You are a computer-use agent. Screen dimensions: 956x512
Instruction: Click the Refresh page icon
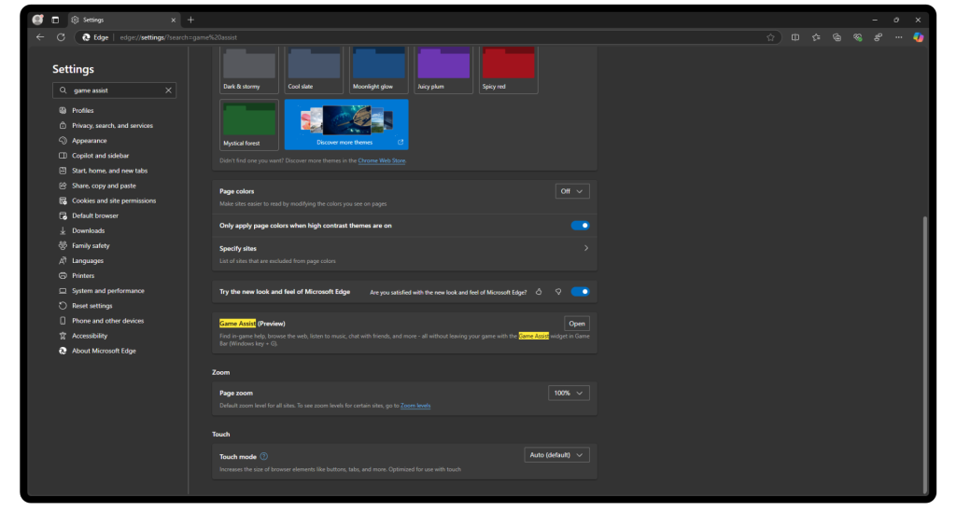(61, 37)
